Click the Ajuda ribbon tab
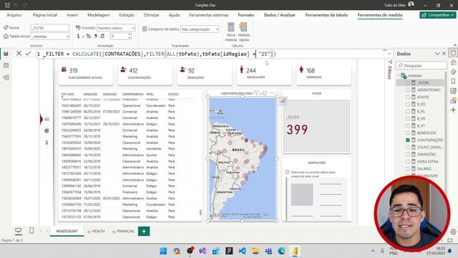This screenshot has width=458, height=258. 174,15
